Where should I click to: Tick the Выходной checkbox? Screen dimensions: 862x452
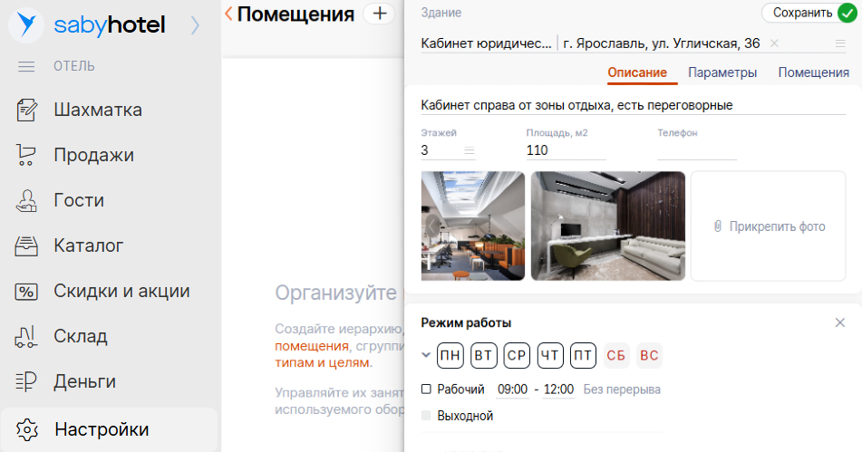tap(427, 416)
